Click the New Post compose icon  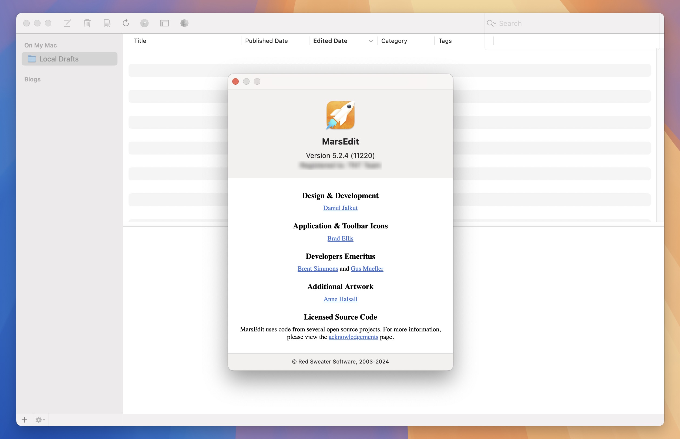[x=67, y=23]
